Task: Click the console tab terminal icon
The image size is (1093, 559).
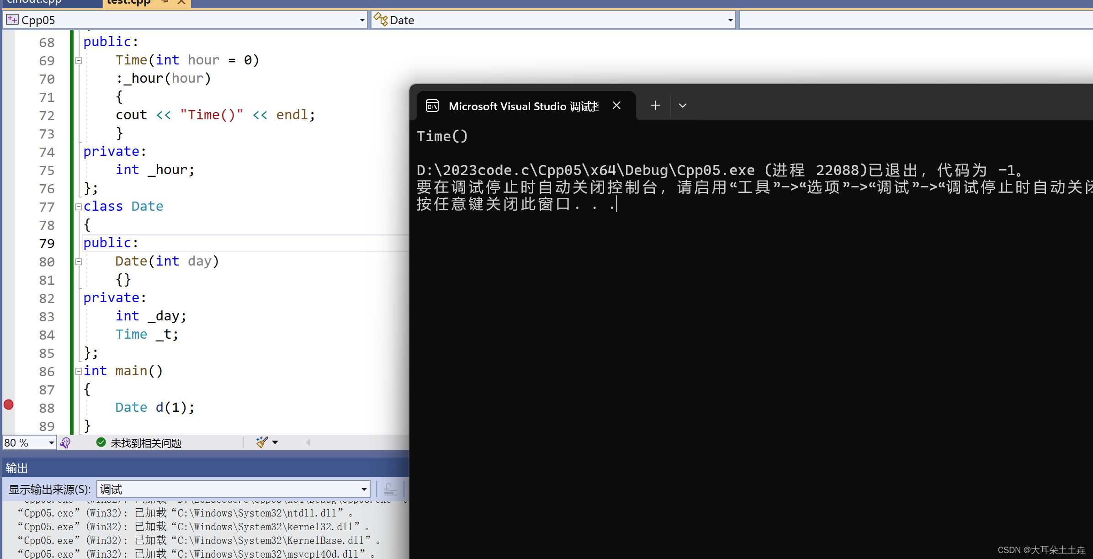Action: (432, 106)
